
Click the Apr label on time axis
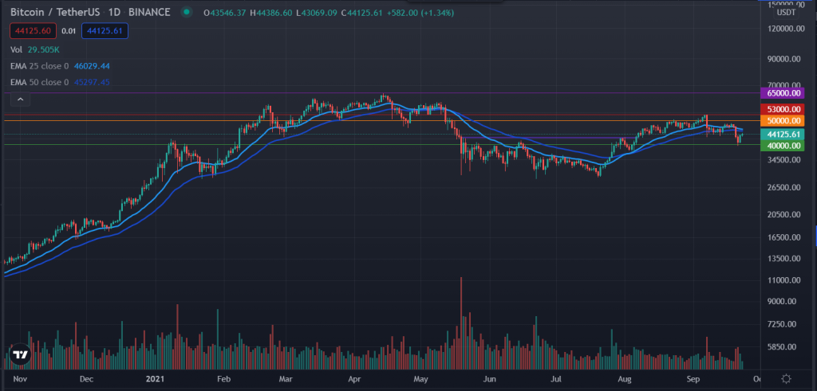pyautogui.click(x=355, y=378)
